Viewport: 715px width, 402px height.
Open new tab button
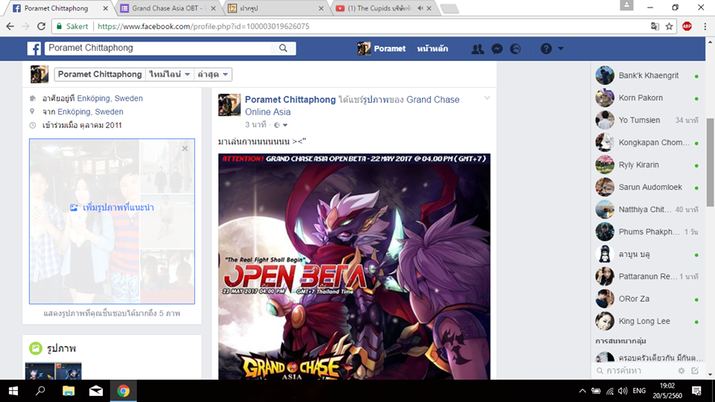[x=450, y=9]
